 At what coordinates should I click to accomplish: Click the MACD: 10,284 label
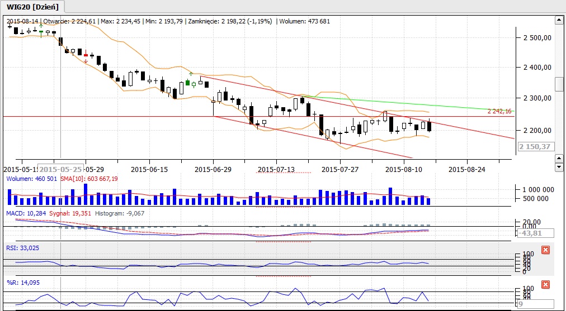tap(26, 213)
